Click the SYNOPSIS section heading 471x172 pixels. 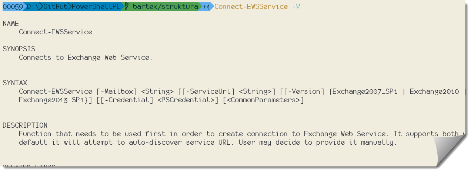point(19,49)
